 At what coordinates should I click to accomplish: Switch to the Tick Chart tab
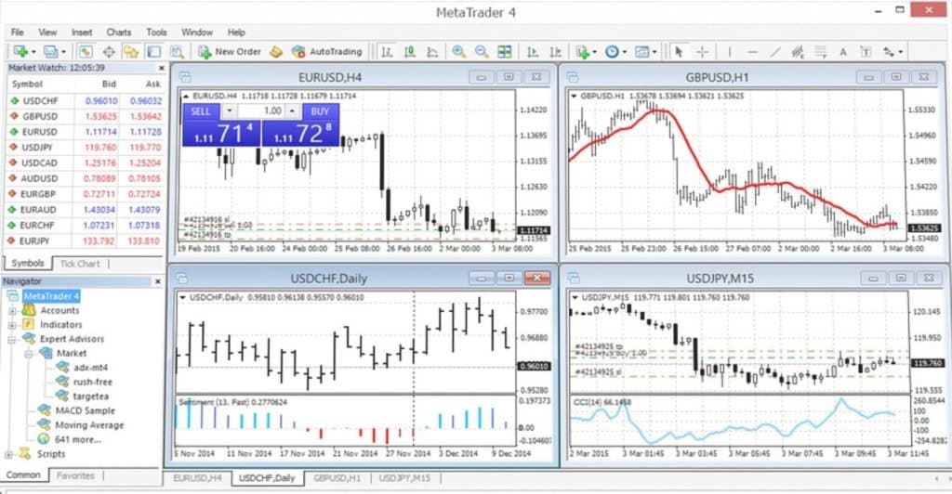coord(80,264)
